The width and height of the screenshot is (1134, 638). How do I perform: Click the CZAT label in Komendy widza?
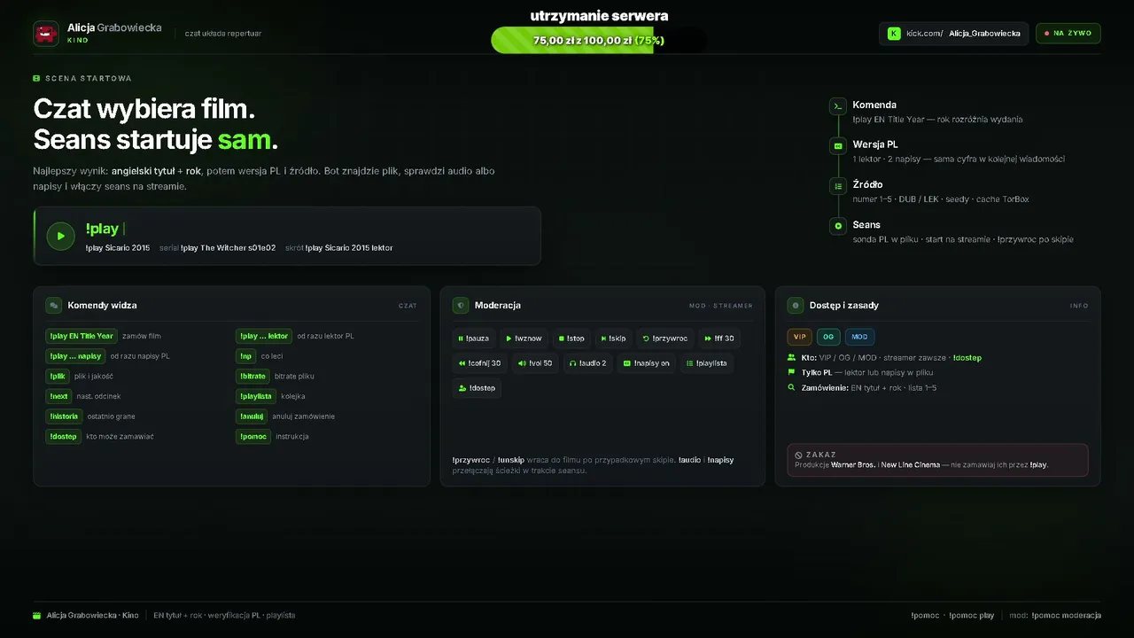pos(408,306)
